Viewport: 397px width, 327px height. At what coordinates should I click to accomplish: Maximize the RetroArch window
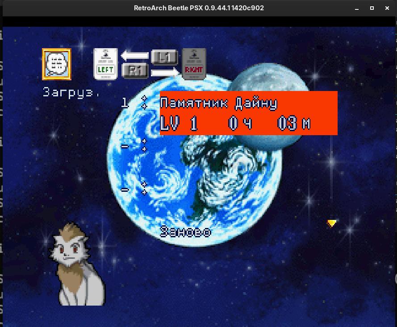pos(372,8)
